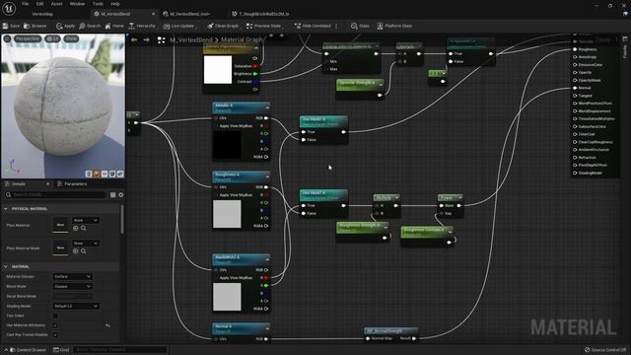Reset Use Material Attributes to default arrow

point(107,325)
